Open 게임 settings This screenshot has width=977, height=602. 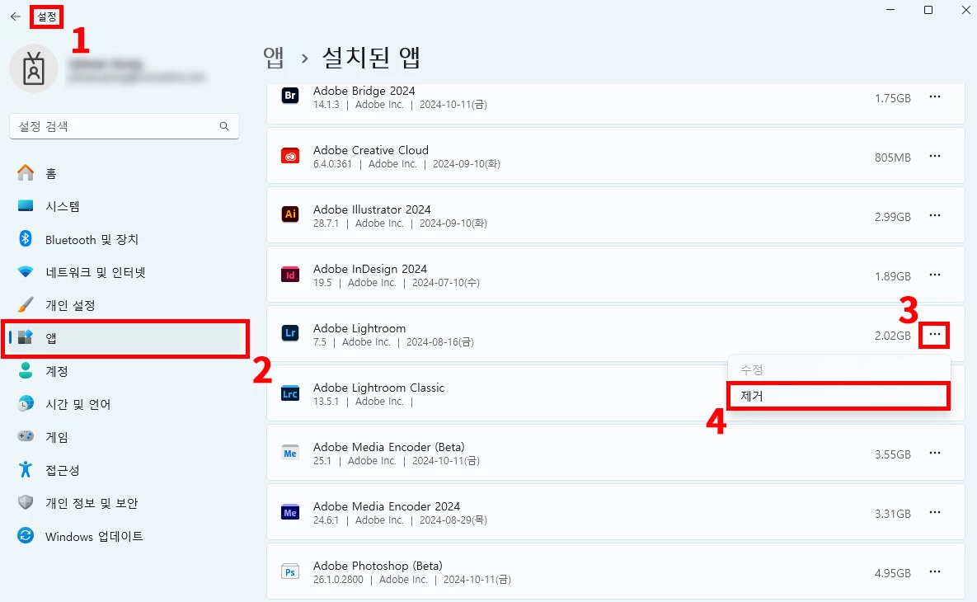(x=124, y=437)
